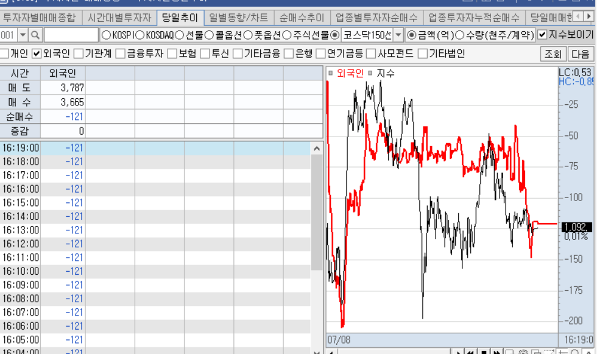Select the 16:10:00 table row
597x354 pixels.
[x=155, y=271]
